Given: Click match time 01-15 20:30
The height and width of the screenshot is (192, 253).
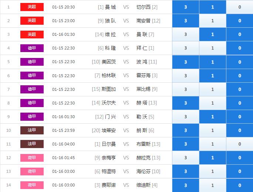Looking at the screenshot, I should [64, 7].
